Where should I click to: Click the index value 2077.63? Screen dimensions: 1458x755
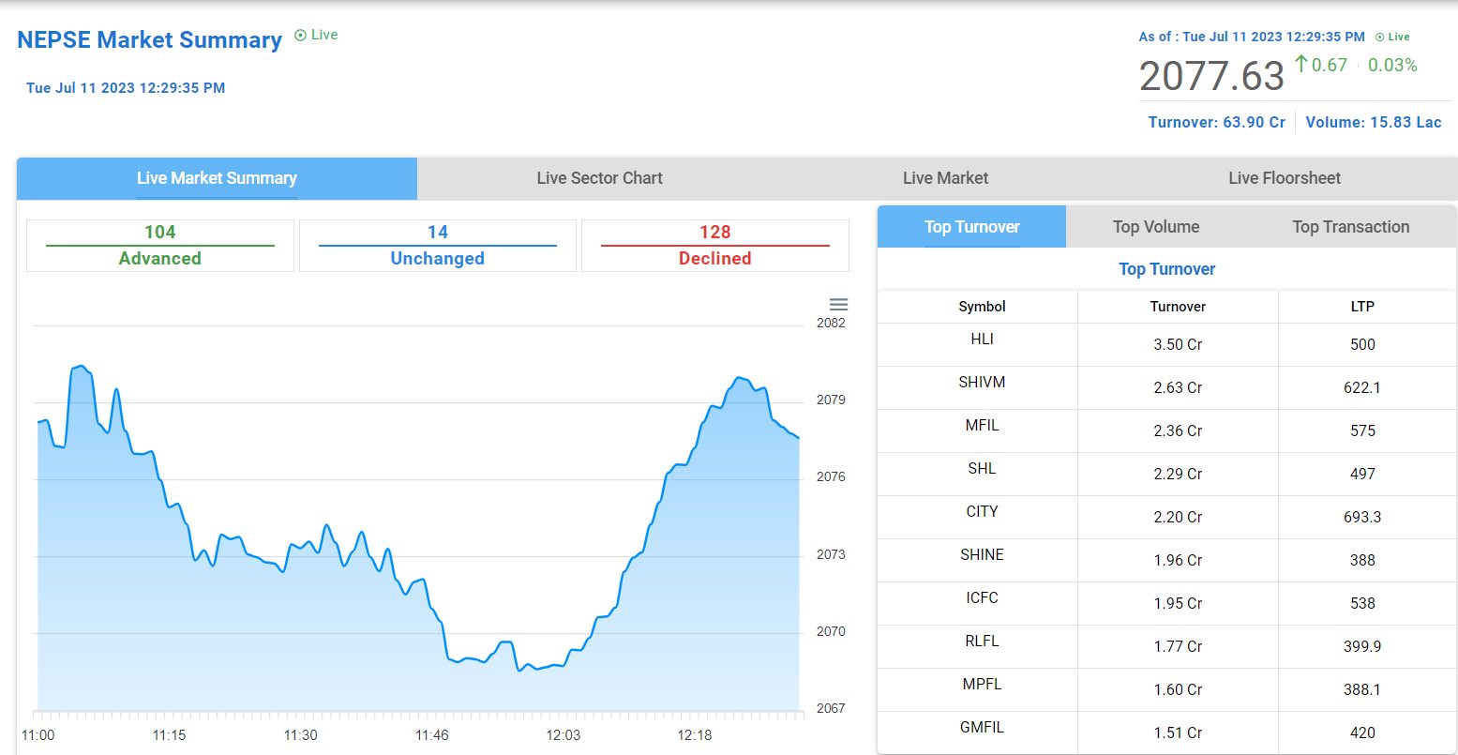click(x=1211, y=76)
